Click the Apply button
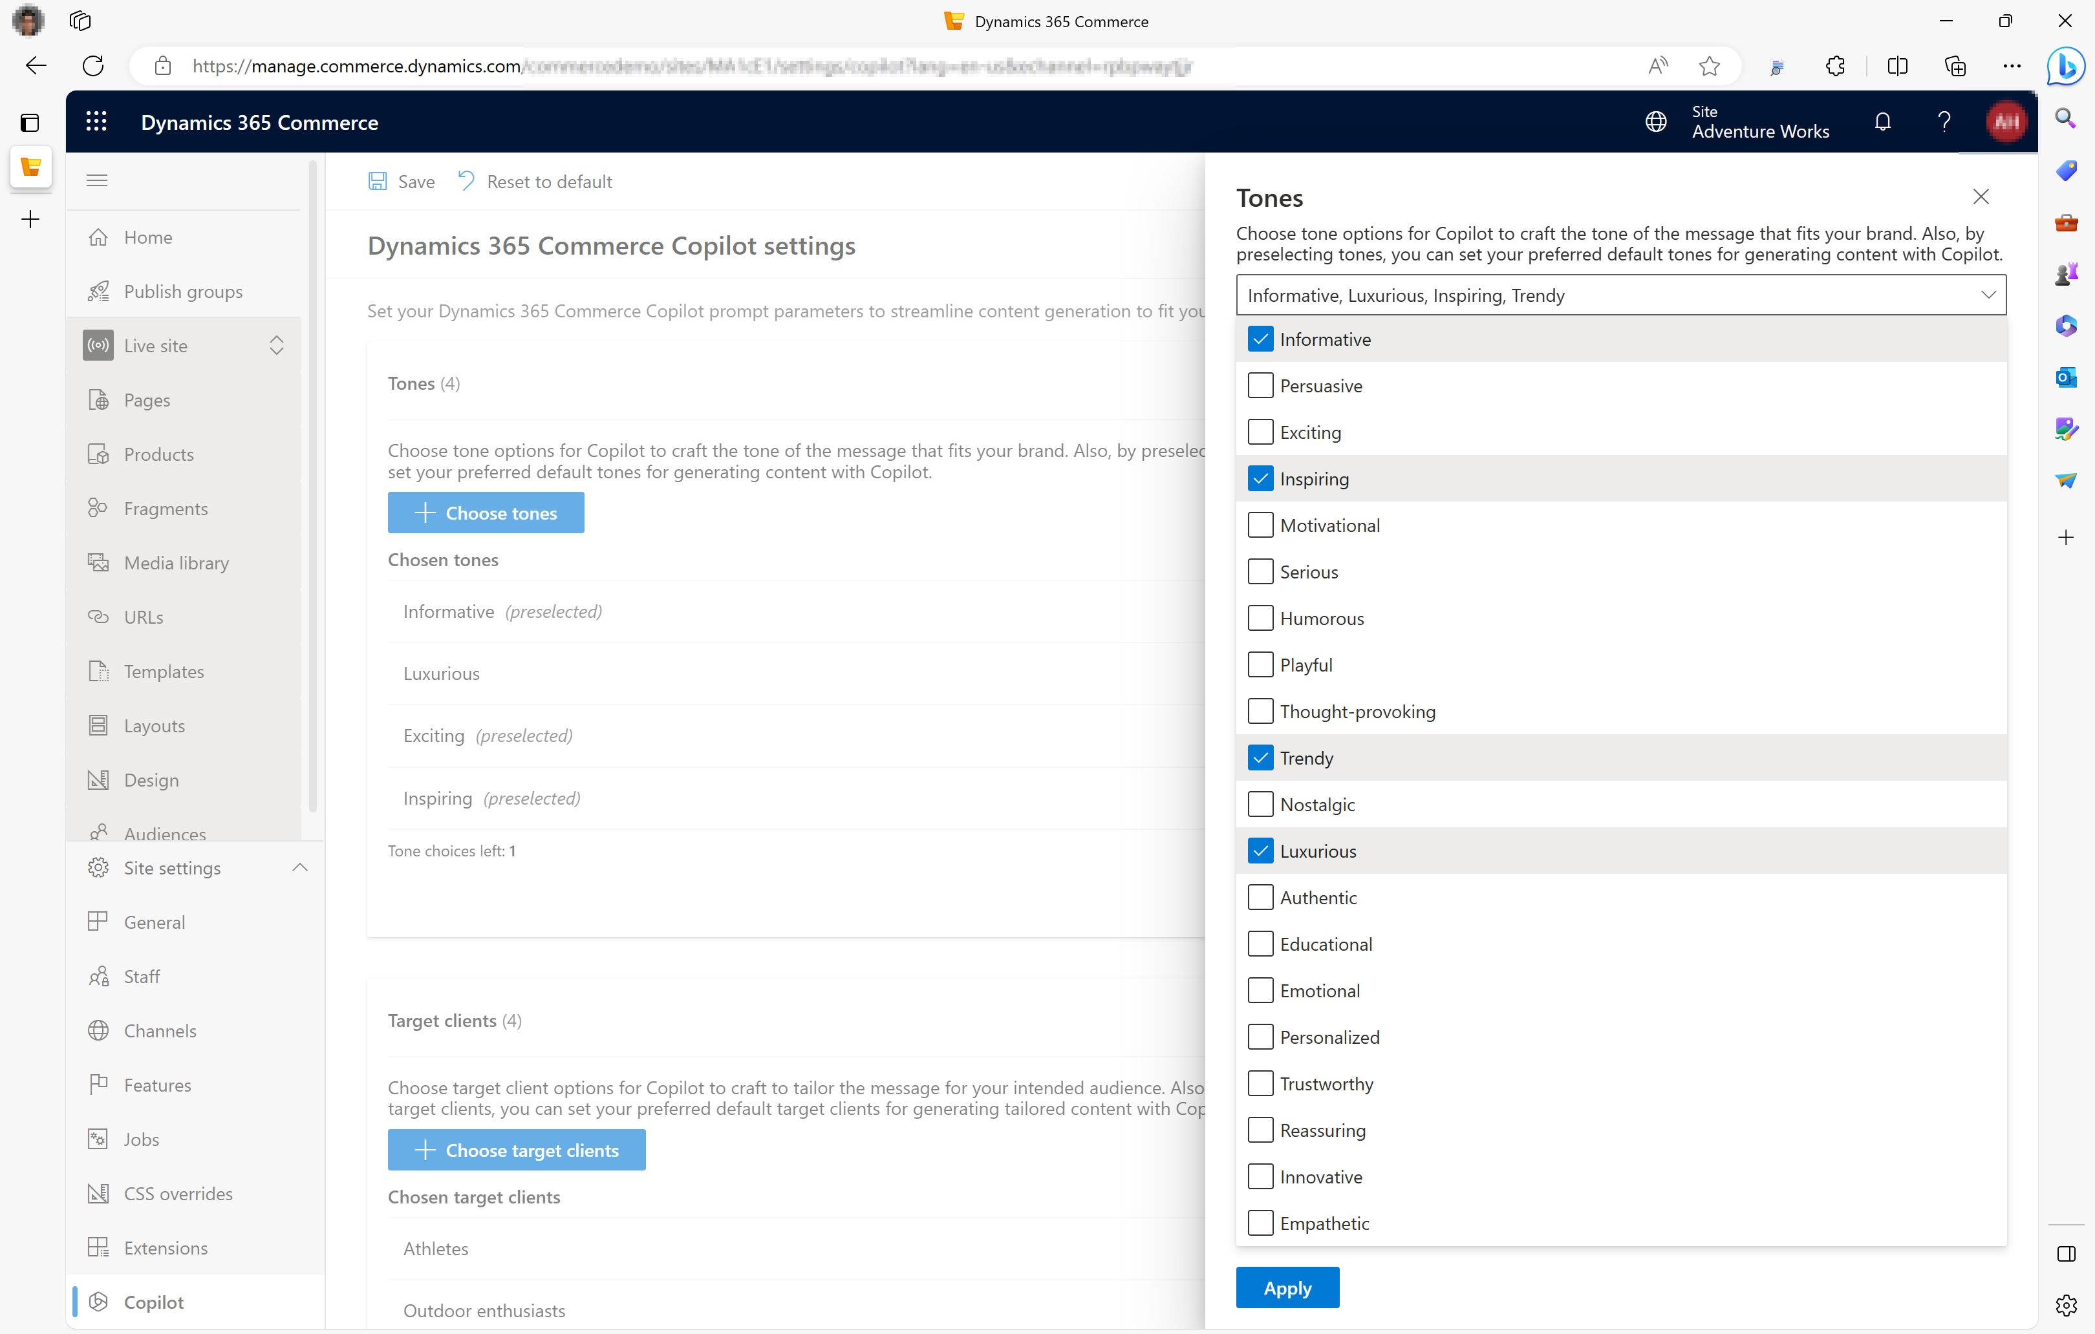 (x=1287, y=1287)
